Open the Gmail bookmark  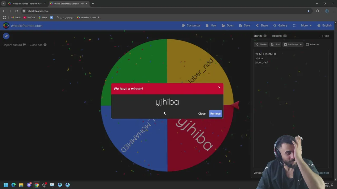pyautogui.click(x=16, y=18)
